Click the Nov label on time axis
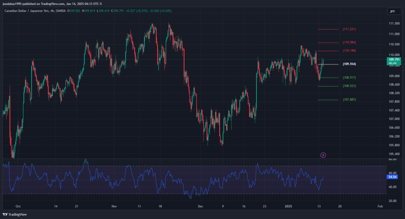Image resolution: width=405 pixels, height=219 pixels. tap(114, 206)
